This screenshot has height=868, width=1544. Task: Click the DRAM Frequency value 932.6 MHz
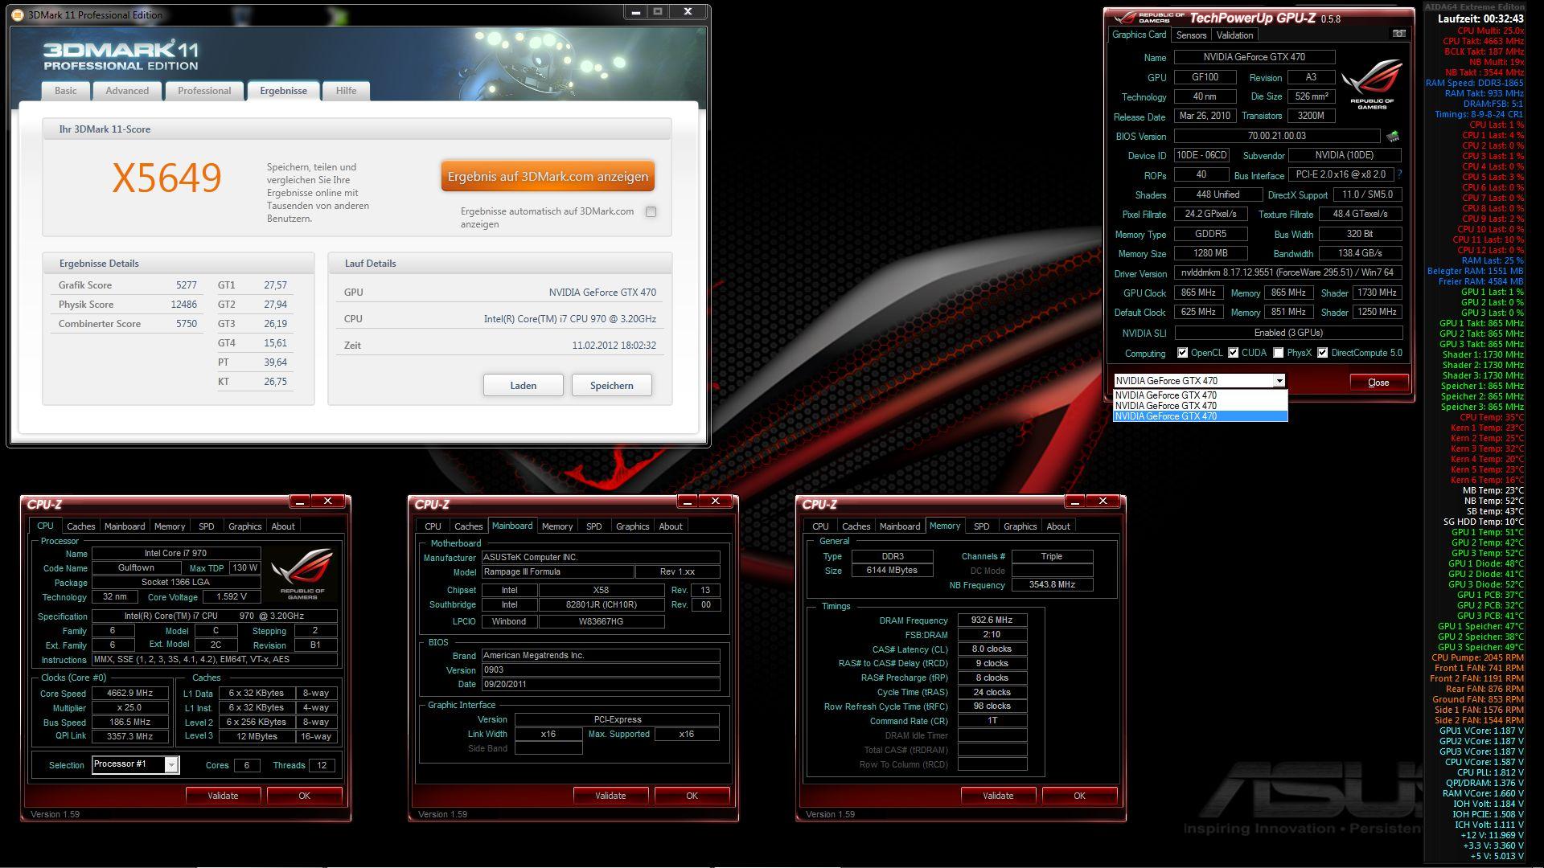(x=992, y=620)
